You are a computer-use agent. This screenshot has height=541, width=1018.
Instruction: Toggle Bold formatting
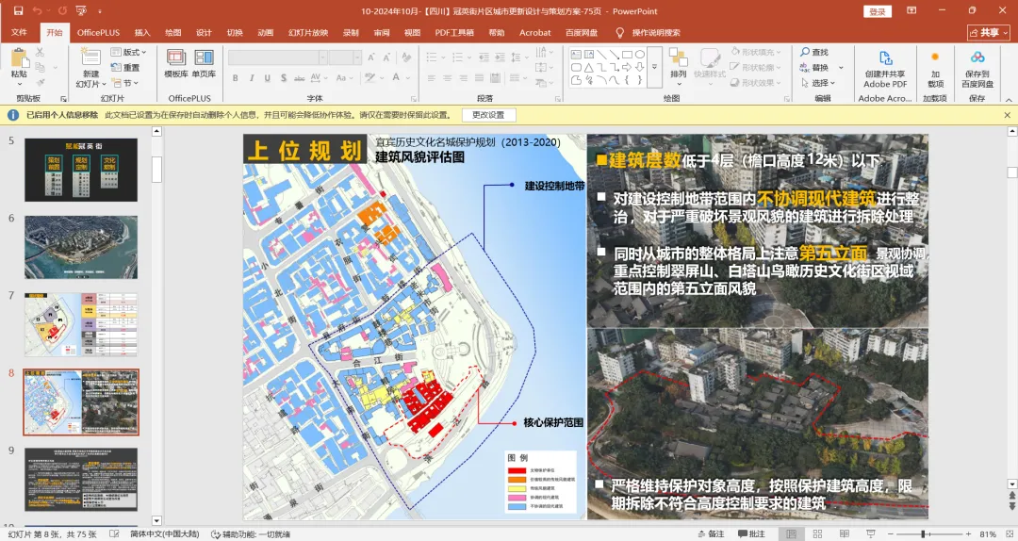click(235, 78)
